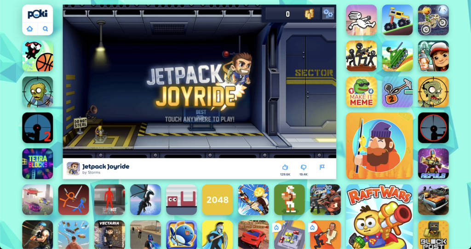Image resolution: width=471 pixels, height=249 pixels.
Task: Open the desert street shooter game
Action: [x=145, y=235]
